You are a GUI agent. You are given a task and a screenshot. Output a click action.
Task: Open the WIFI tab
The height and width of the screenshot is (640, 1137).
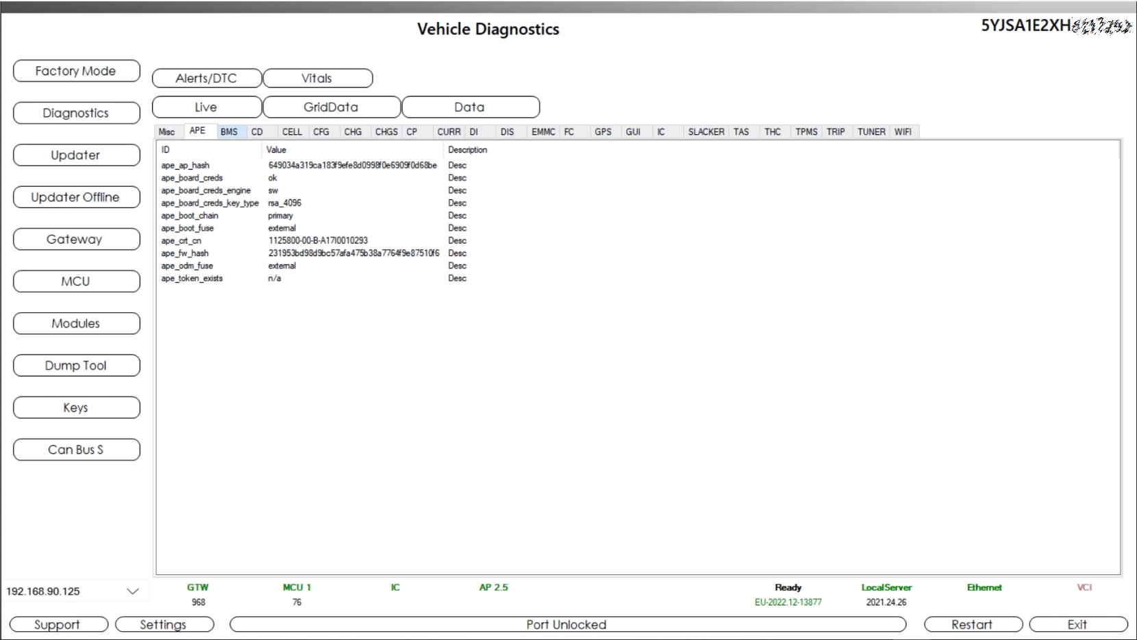[x=903, y=132]
